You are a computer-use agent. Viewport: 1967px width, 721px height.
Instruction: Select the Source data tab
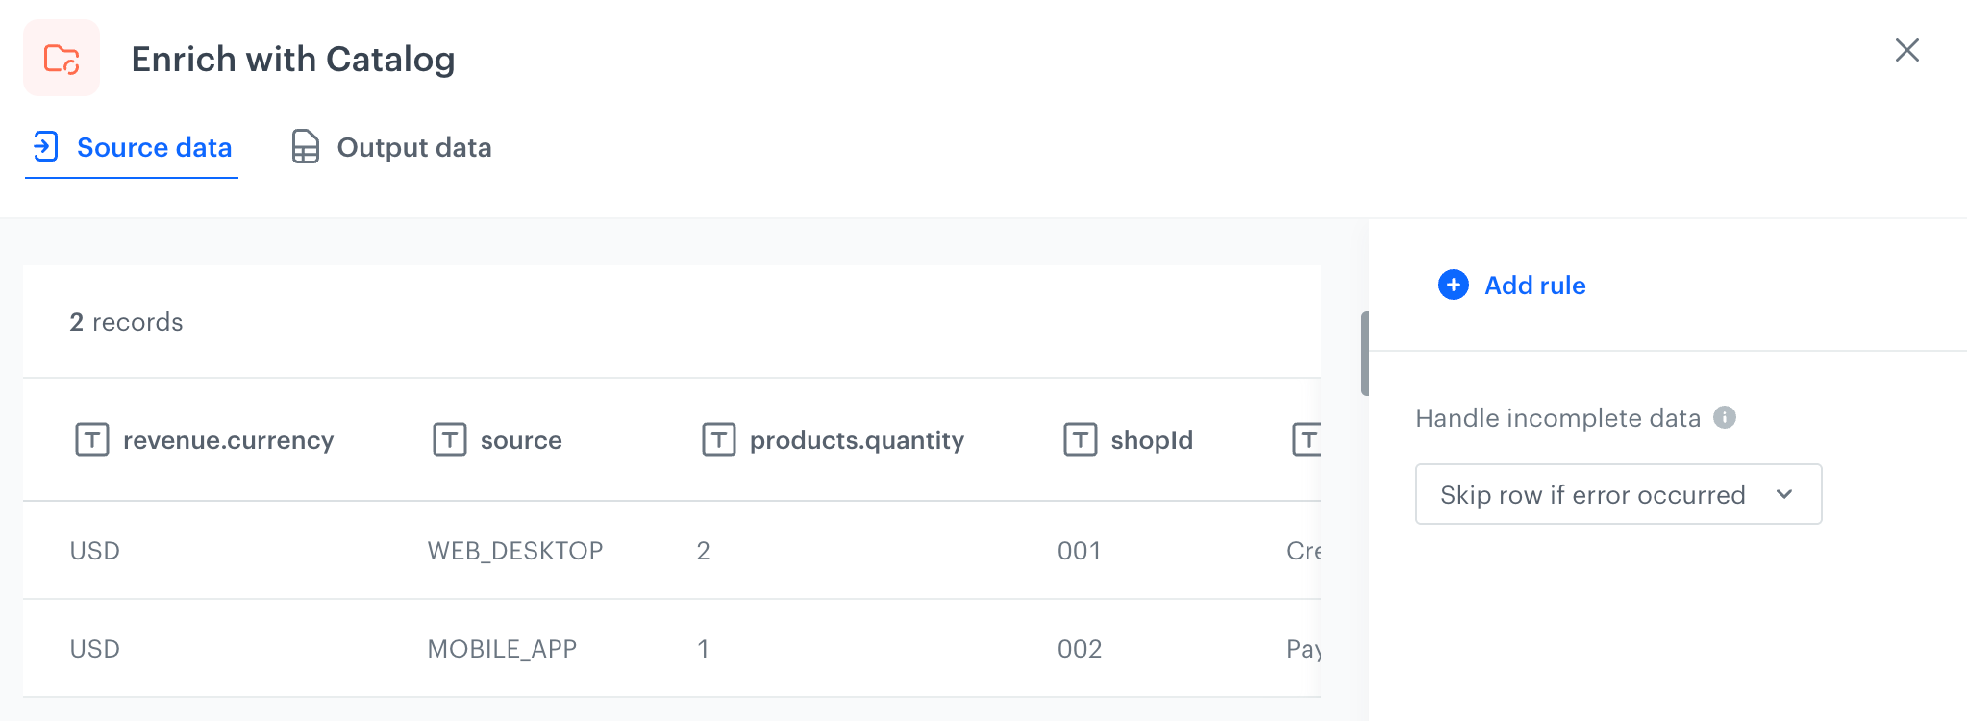155,147
